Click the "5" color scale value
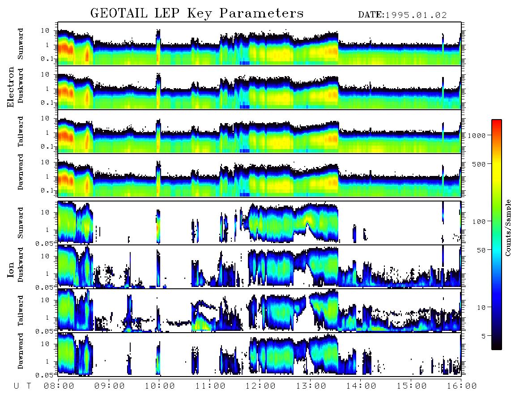The image size is (511, 394). pyautogui.click(x=484, y=336)
